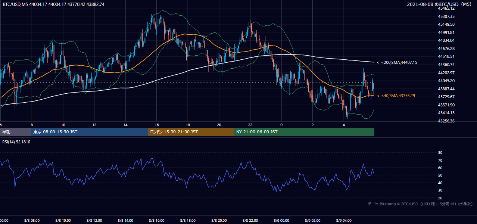Select the NY 21:00-06:00 JST session bar
The width and height of the screenshot is (477, 224).
(x=304, y=132)
